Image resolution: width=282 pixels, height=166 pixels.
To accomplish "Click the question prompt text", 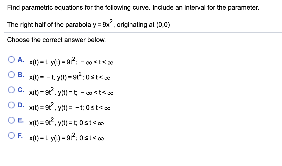I will pyautogui.click(x=133, y=7).
